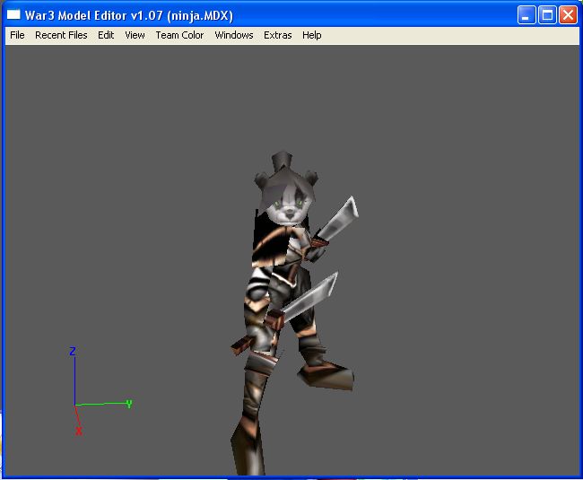Screen dimensions: 583x480
Task: Open the Help menu
Action: 311,35
